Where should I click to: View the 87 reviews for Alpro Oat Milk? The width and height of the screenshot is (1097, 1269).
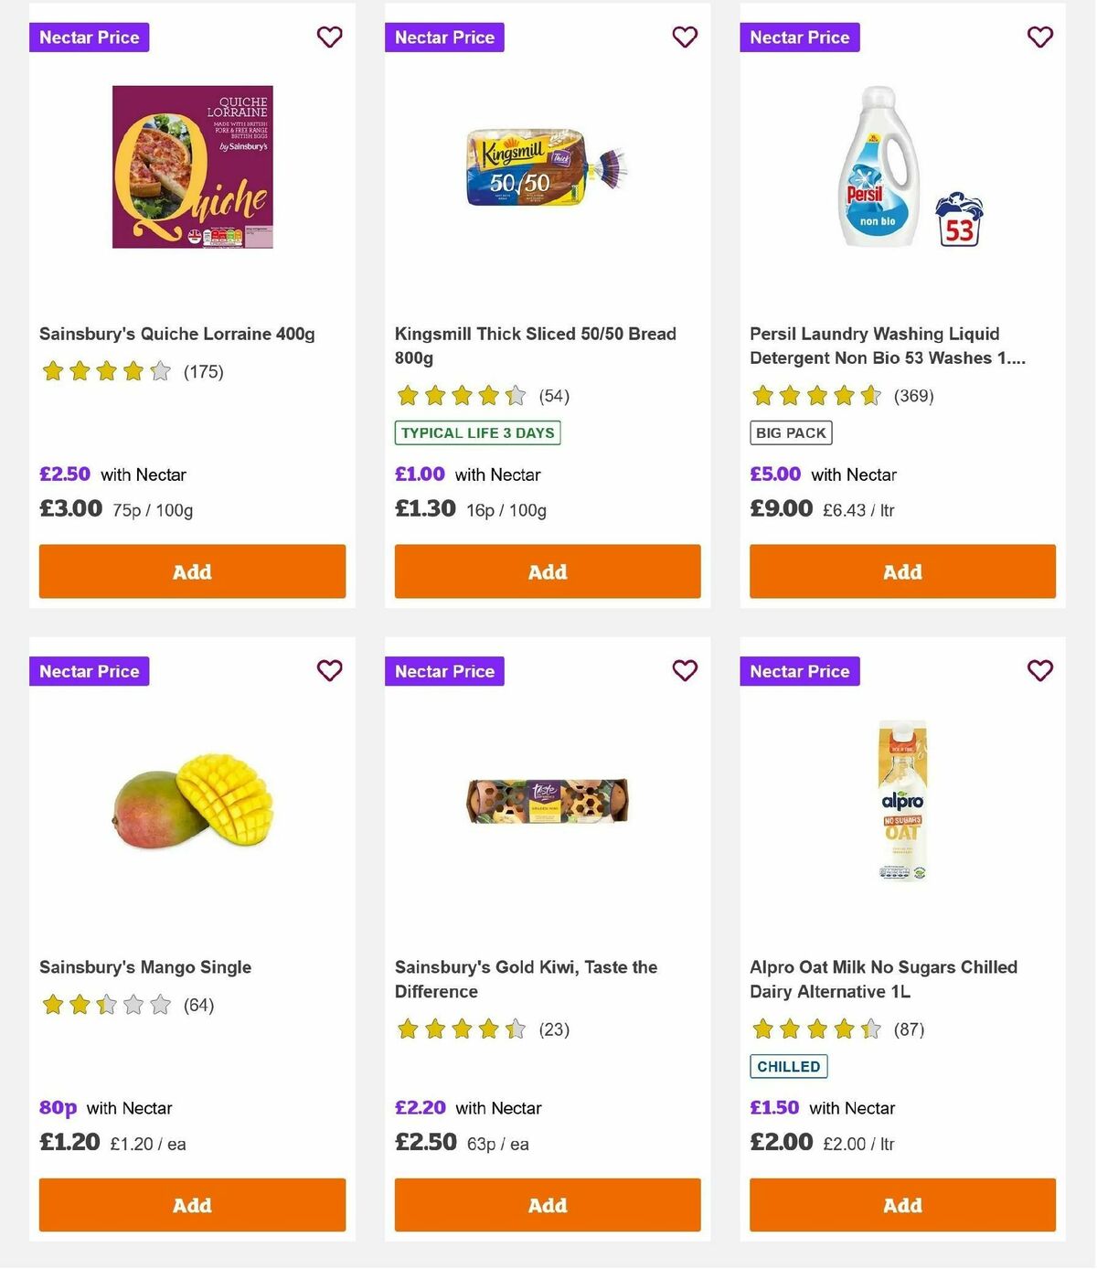[x=910, y=1029]
